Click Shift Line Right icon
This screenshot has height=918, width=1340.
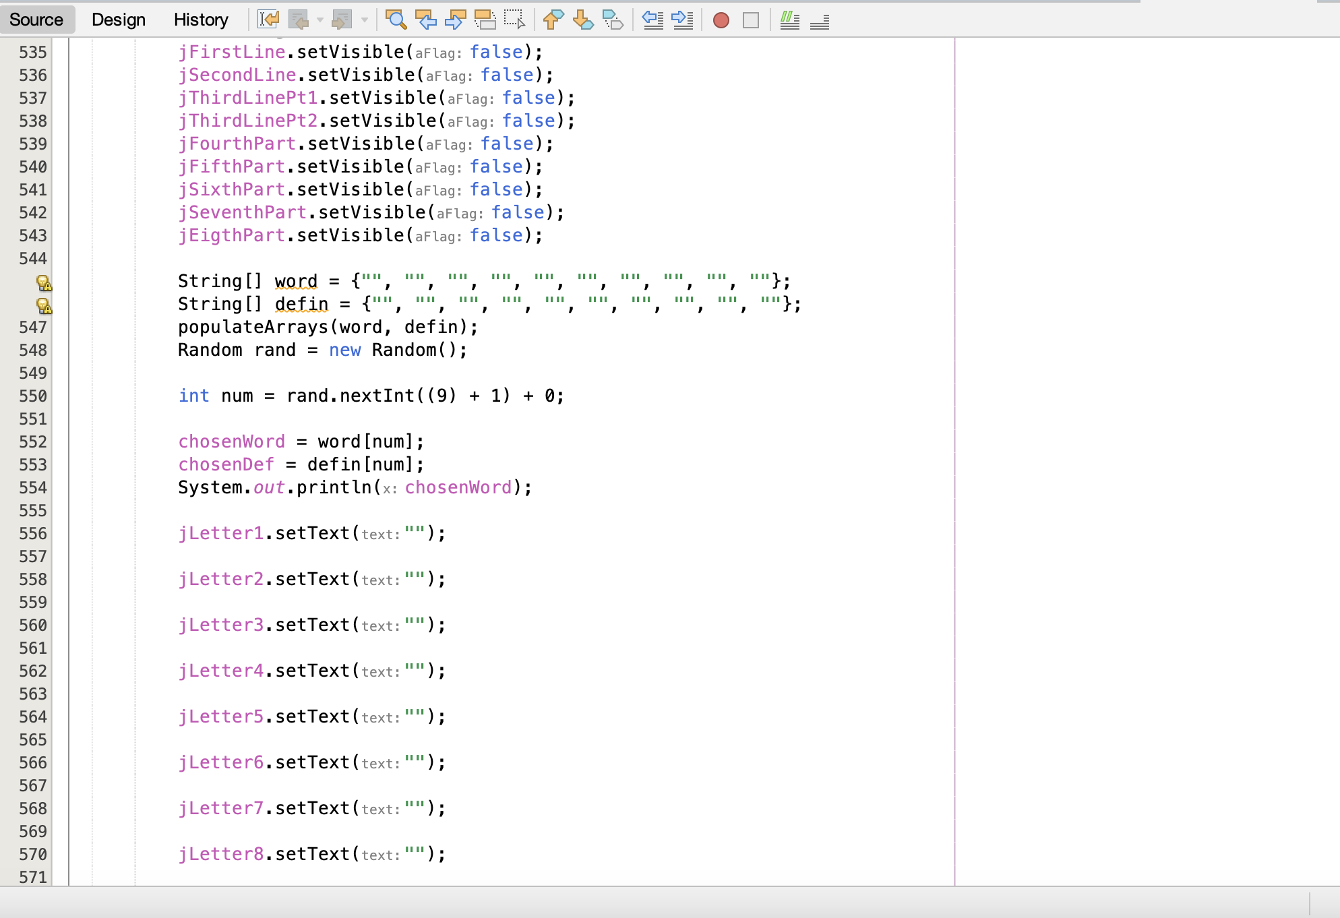pos(682,20)
